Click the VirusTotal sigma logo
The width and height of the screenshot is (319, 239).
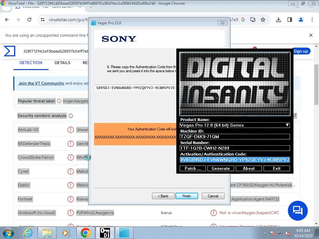click(9, 51)
